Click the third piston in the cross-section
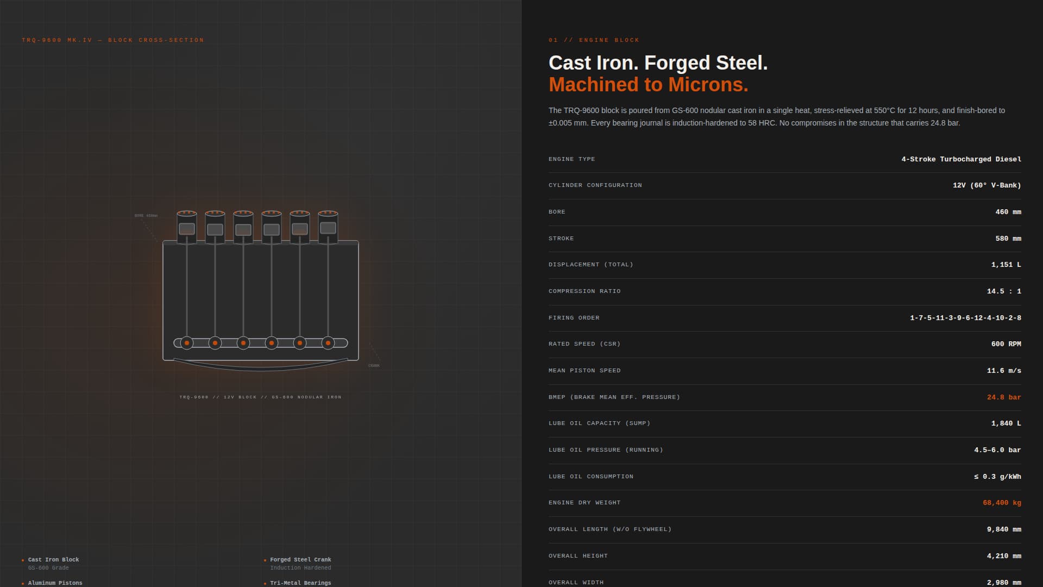1043x587 pixels. (243, 230)
